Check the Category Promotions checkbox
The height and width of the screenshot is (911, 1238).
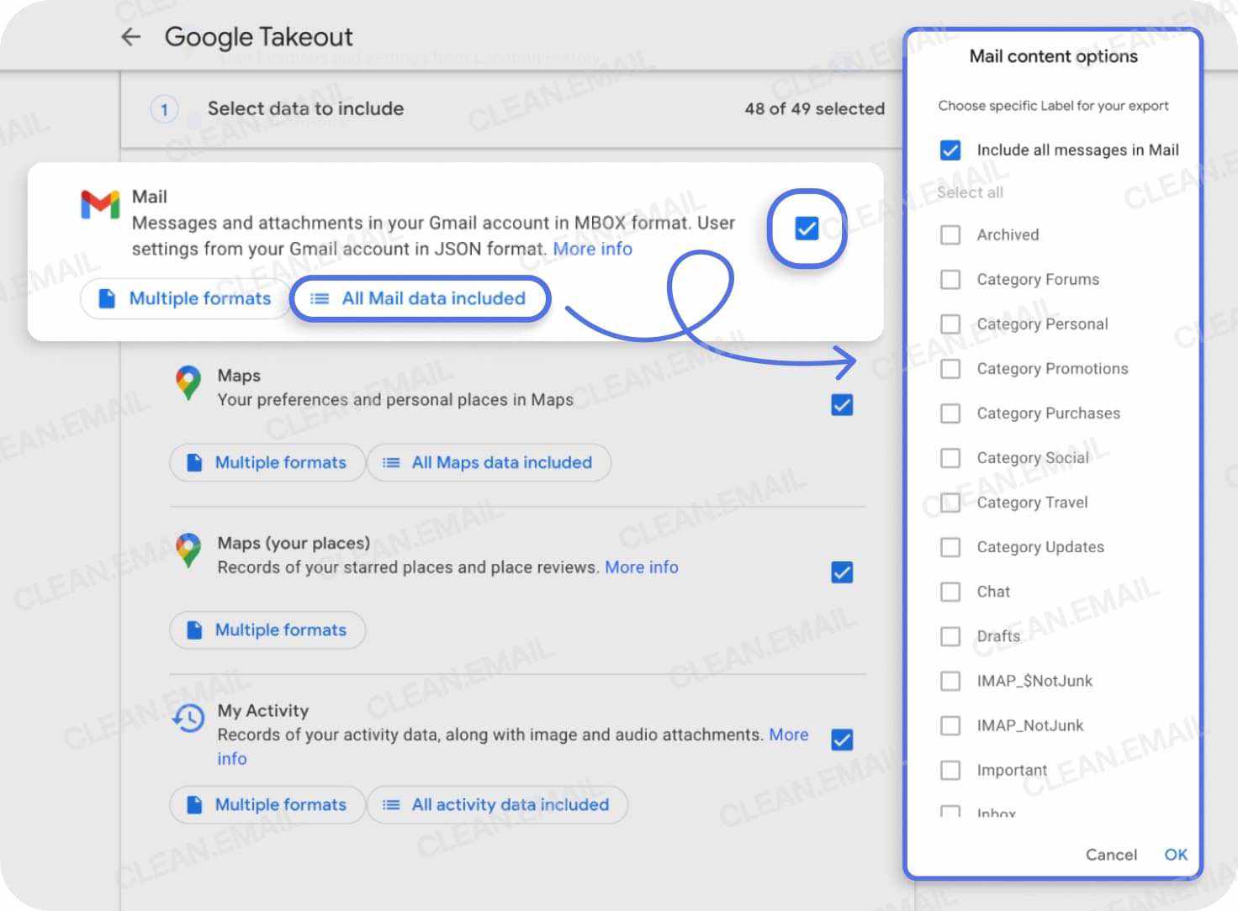(x=950, y=369)
